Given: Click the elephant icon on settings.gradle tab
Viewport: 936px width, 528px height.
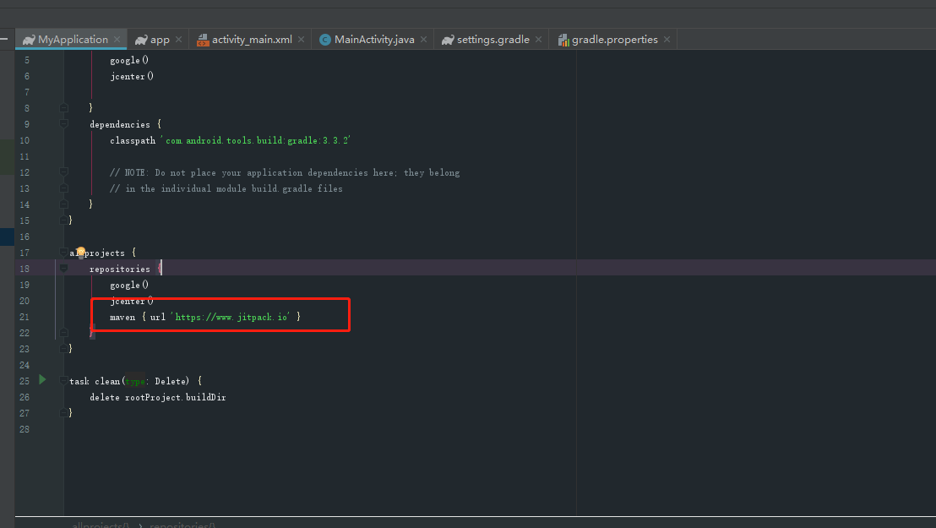Looking at the screenshot, I should click(x=446, y=39).
